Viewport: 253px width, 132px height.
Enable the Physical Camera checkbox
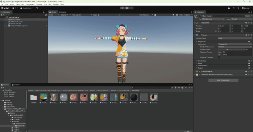pos(219,58)
